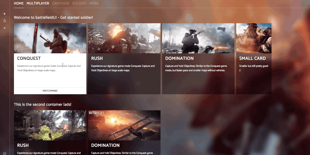Click the RUSH title in first row

[97, 58]
